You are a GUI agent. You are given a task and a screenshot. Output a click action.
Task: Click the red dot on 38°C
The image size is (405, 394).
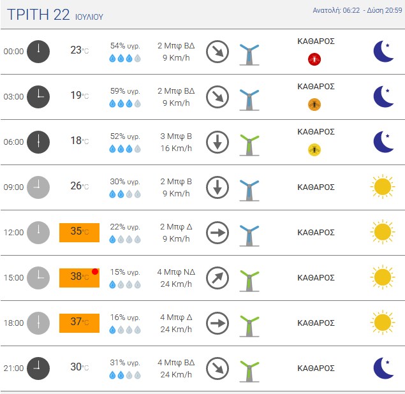click(95, 272)
